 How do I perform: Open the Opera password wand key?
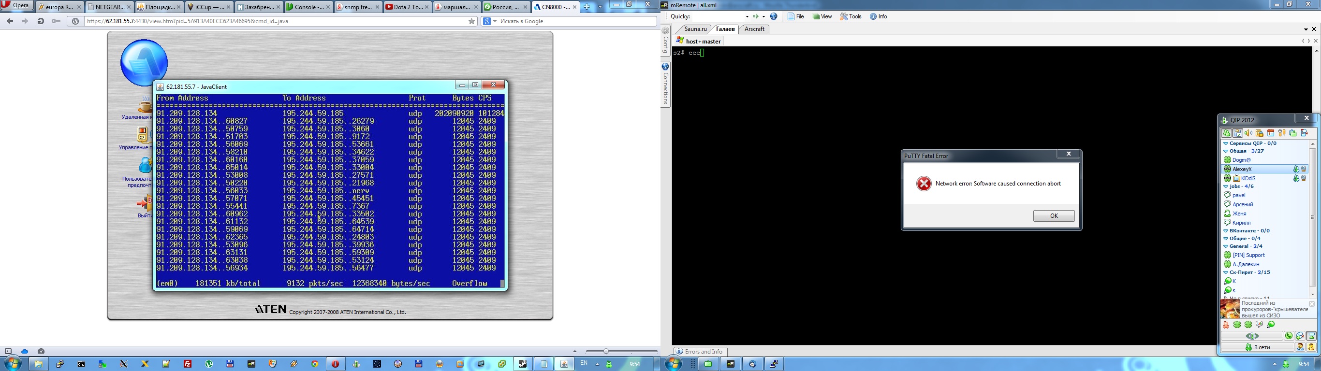[x=57, y=21]
